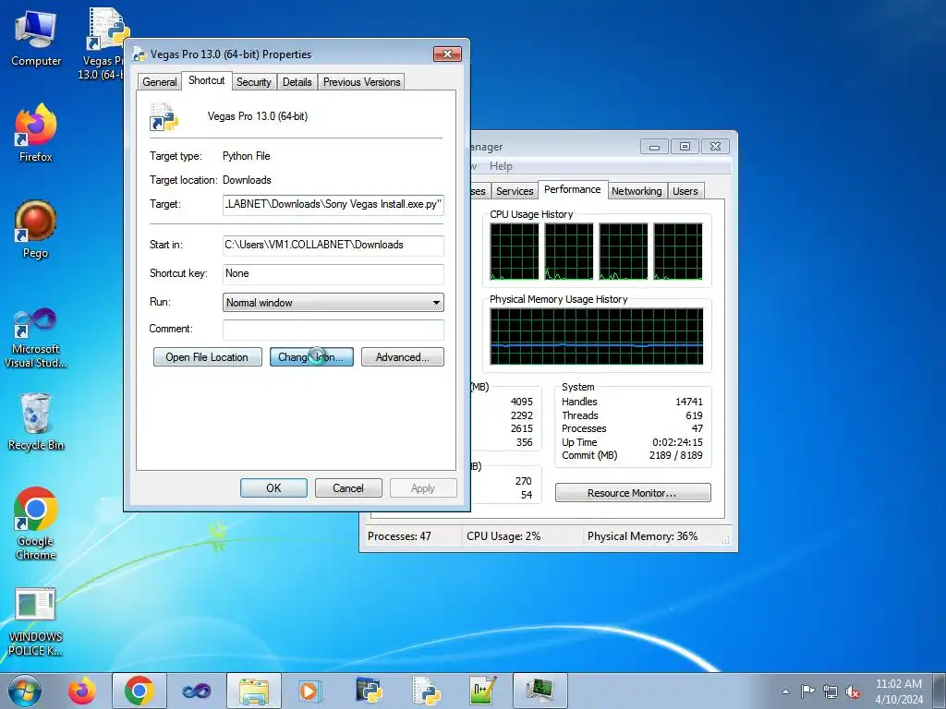Open Networking tab in Task Manager
946x709 pixels.
pyautogui.click(x=637, y=191)
